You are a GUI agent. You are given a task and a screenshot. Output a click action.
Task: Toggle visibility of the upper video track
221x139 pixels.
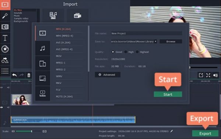(x=1, y=88)
